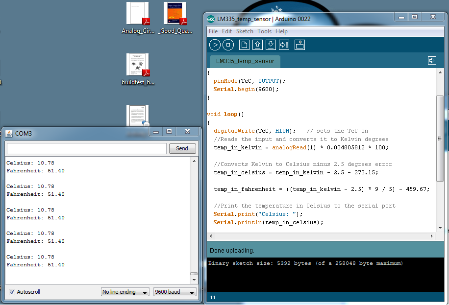Click the Send button in COM3
Image resolution: width=449 pixels, height=305 pixels.
coord(182,148)
